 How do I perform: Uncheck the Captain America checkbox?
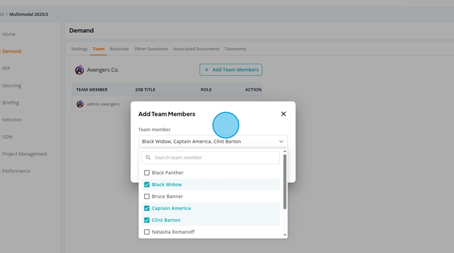click(x=147, y=208)
